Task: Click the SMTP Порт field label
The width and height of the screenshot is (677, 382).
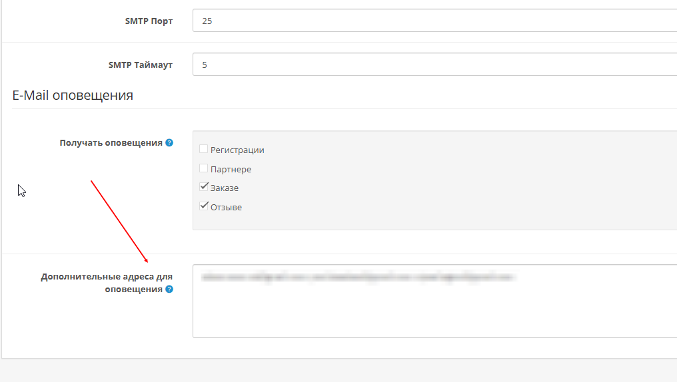Action: 149,21
